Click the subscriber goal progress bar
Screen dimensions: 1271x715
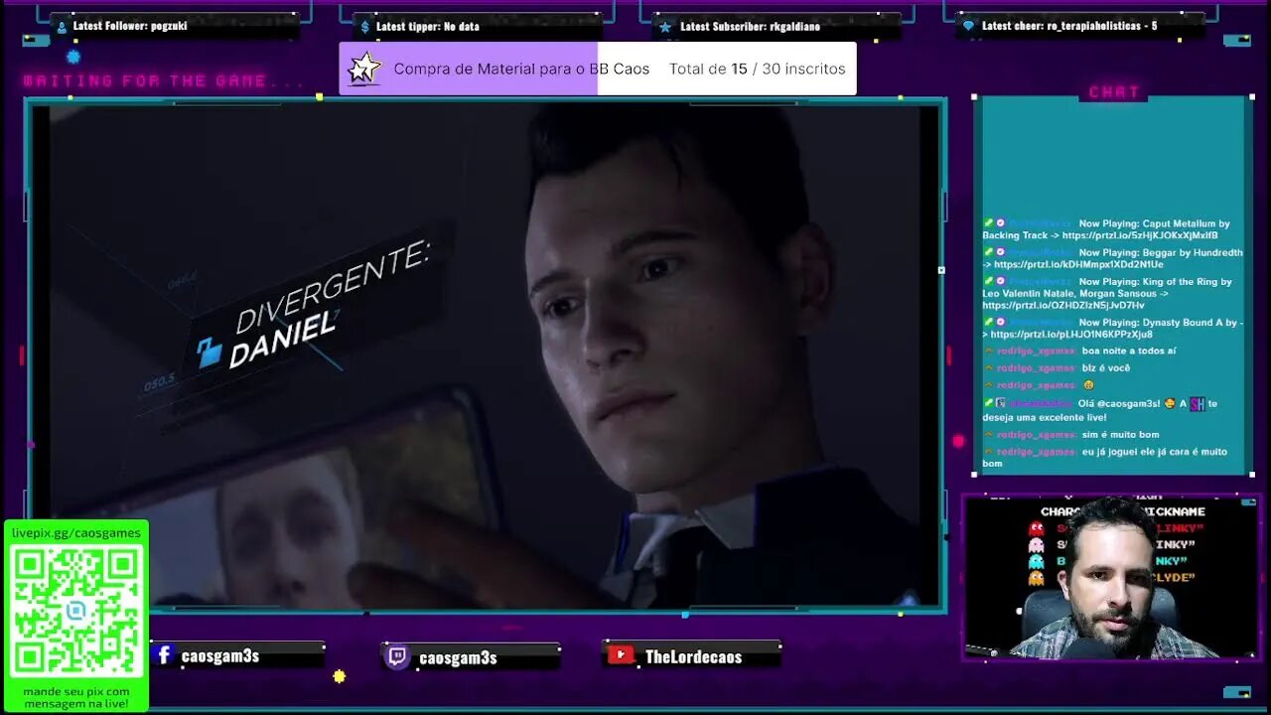click(598, 69)
